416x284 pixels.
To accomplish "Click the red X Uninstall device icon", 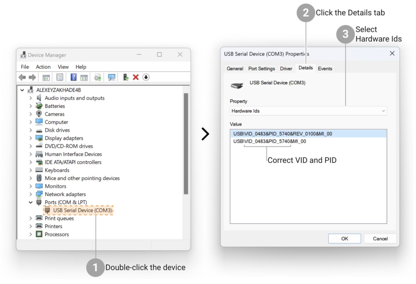I will (136, 77).
